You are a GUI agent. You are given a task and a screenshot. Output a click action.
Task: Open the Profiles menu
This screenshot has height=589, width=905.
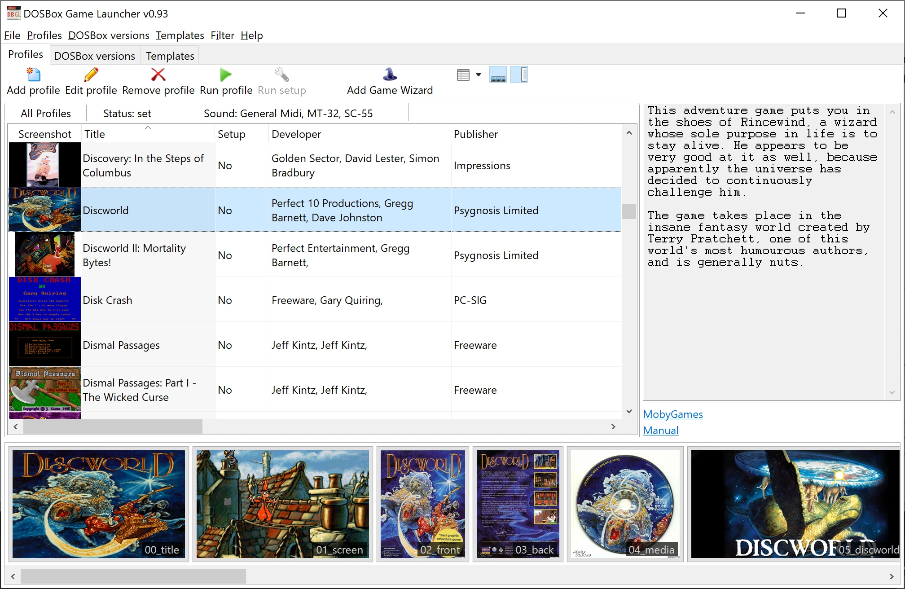tap(43, 35)
